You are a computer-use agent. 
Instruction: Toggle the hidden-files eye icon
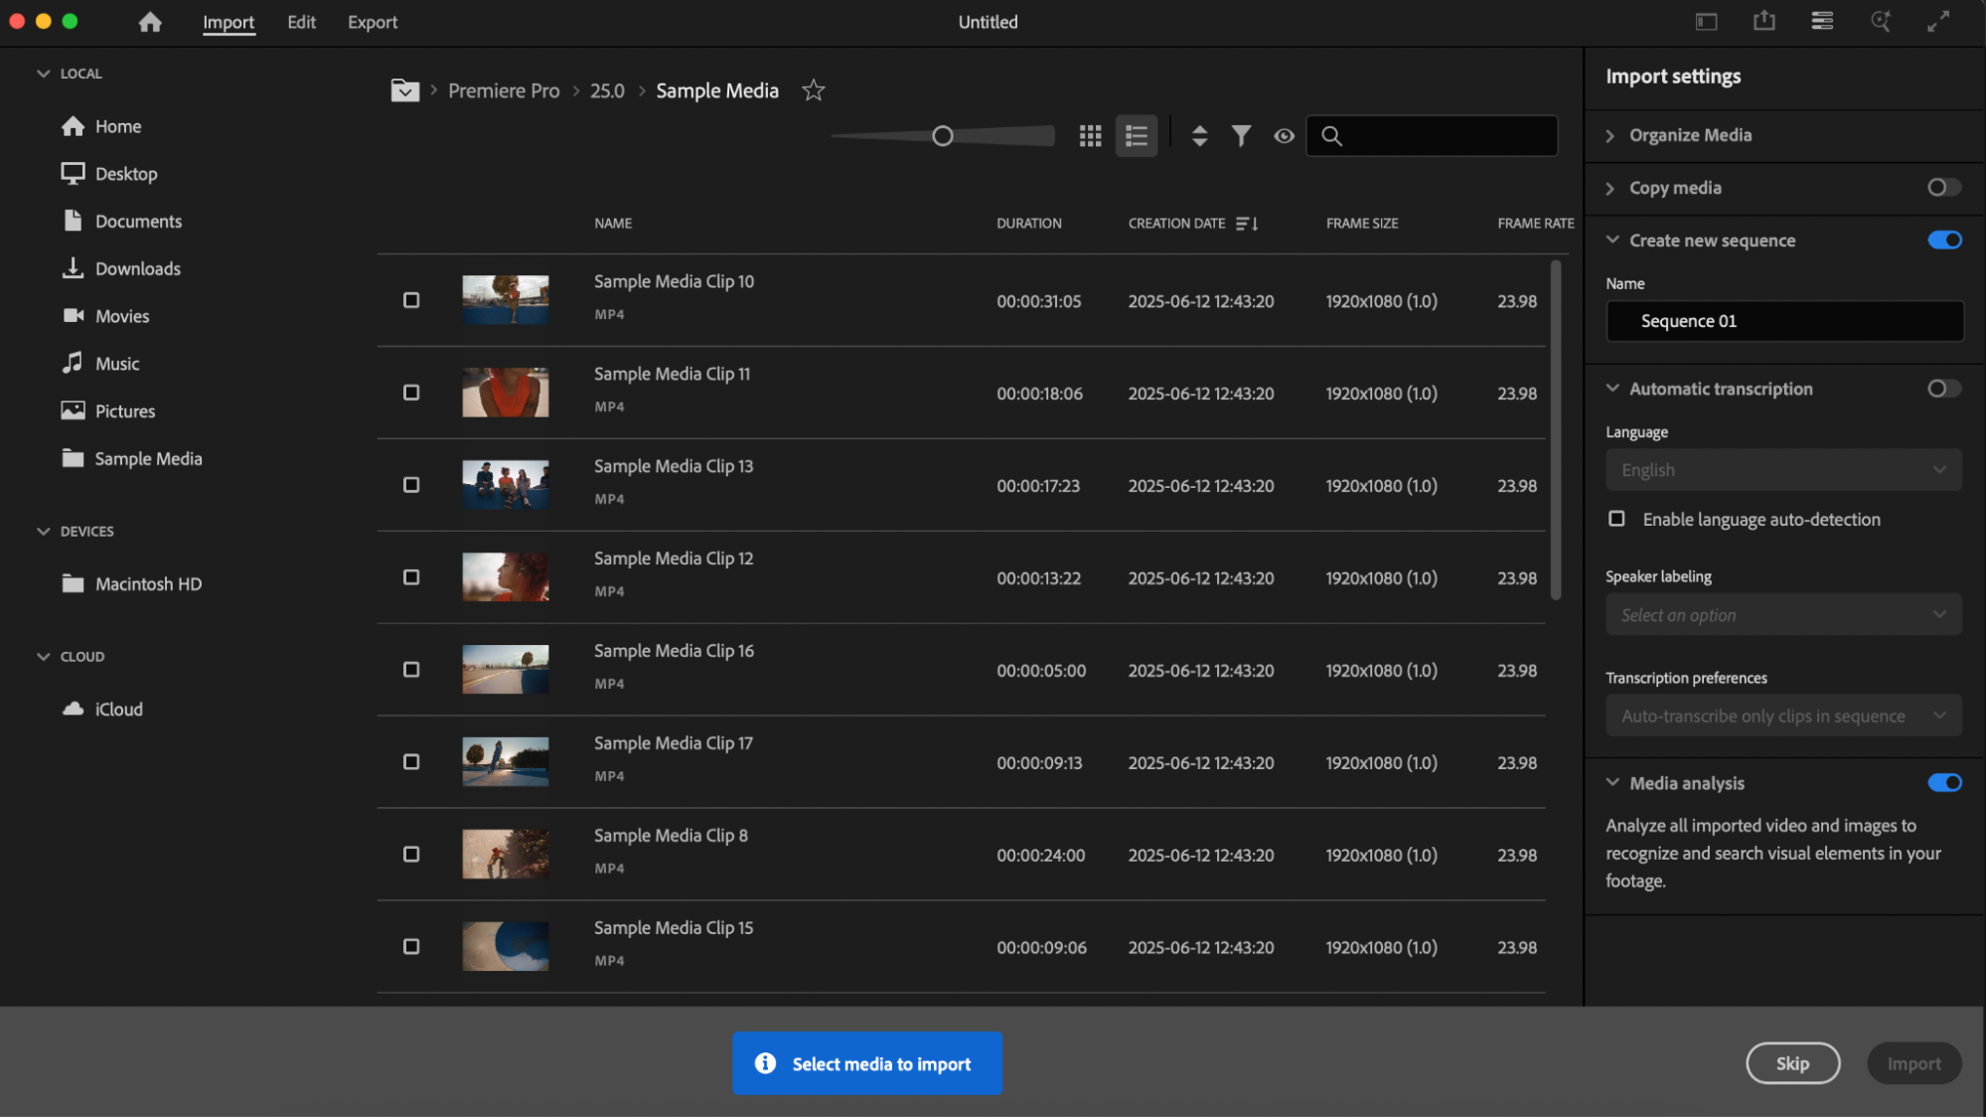[1284, 136]
